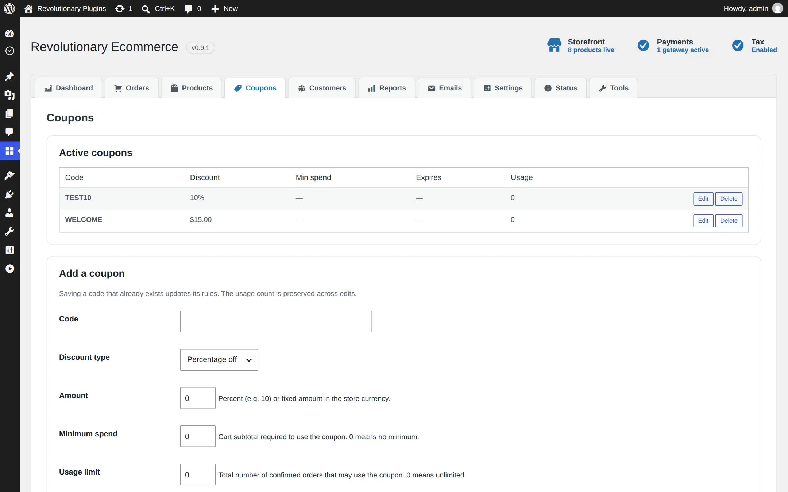Switch to the Products tab
The image size is (788, 492).
tap(192, 88)
